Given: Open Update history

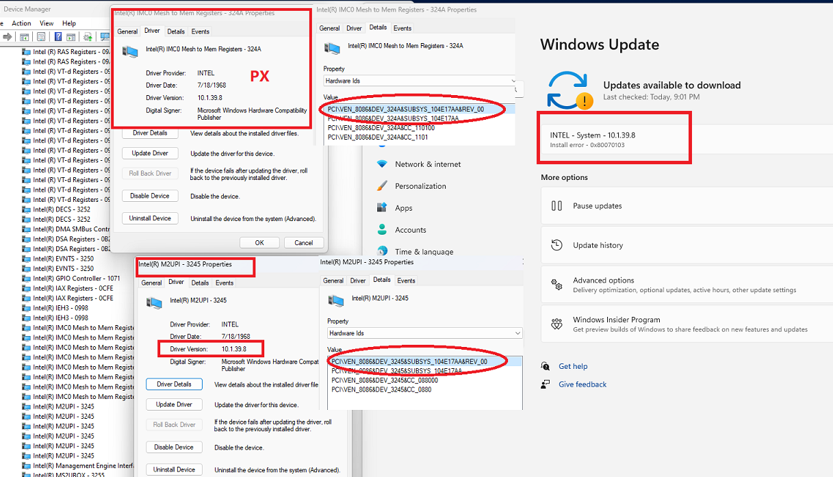Looking at the screenshot, I should coord(687,245).
